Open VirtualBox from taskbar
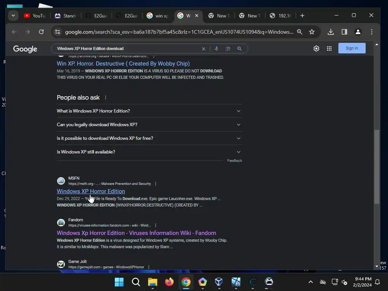Image resolution: width=388 pixels, height=291 pixels. 219,282
